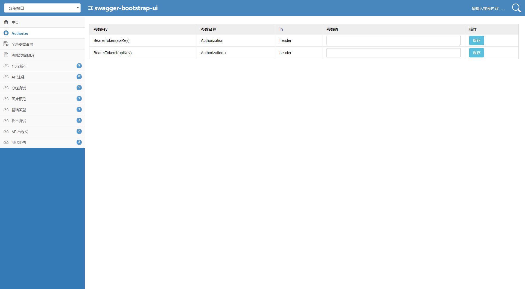This screenshot has height=289, width=525.
Task: Click the magnifier search icon in the header
Action: [x=516, y=8]
